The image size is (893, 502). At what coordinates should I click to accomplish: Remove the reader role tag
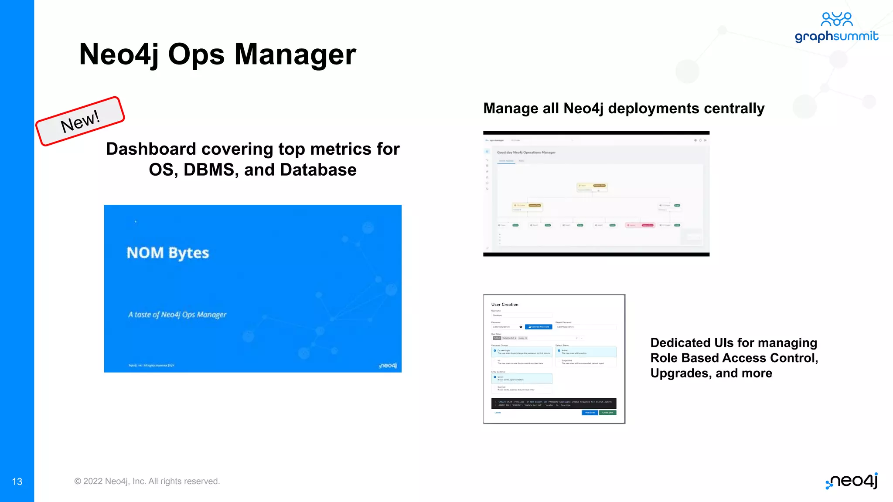[526, 338]
